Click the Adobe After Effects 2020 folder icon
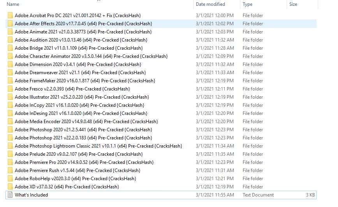 [10, 24]
